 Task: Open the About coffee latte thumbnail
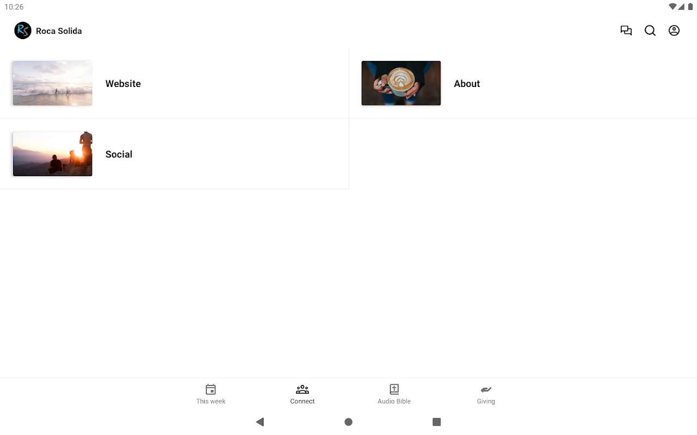click(x=401, y=83)
